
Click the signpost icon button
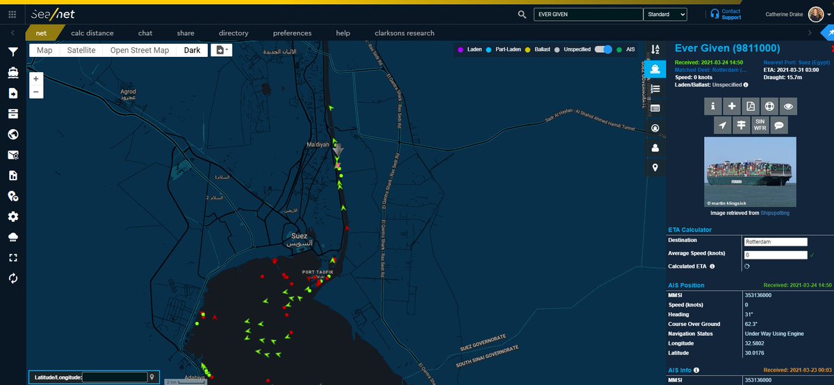[741, 125]
